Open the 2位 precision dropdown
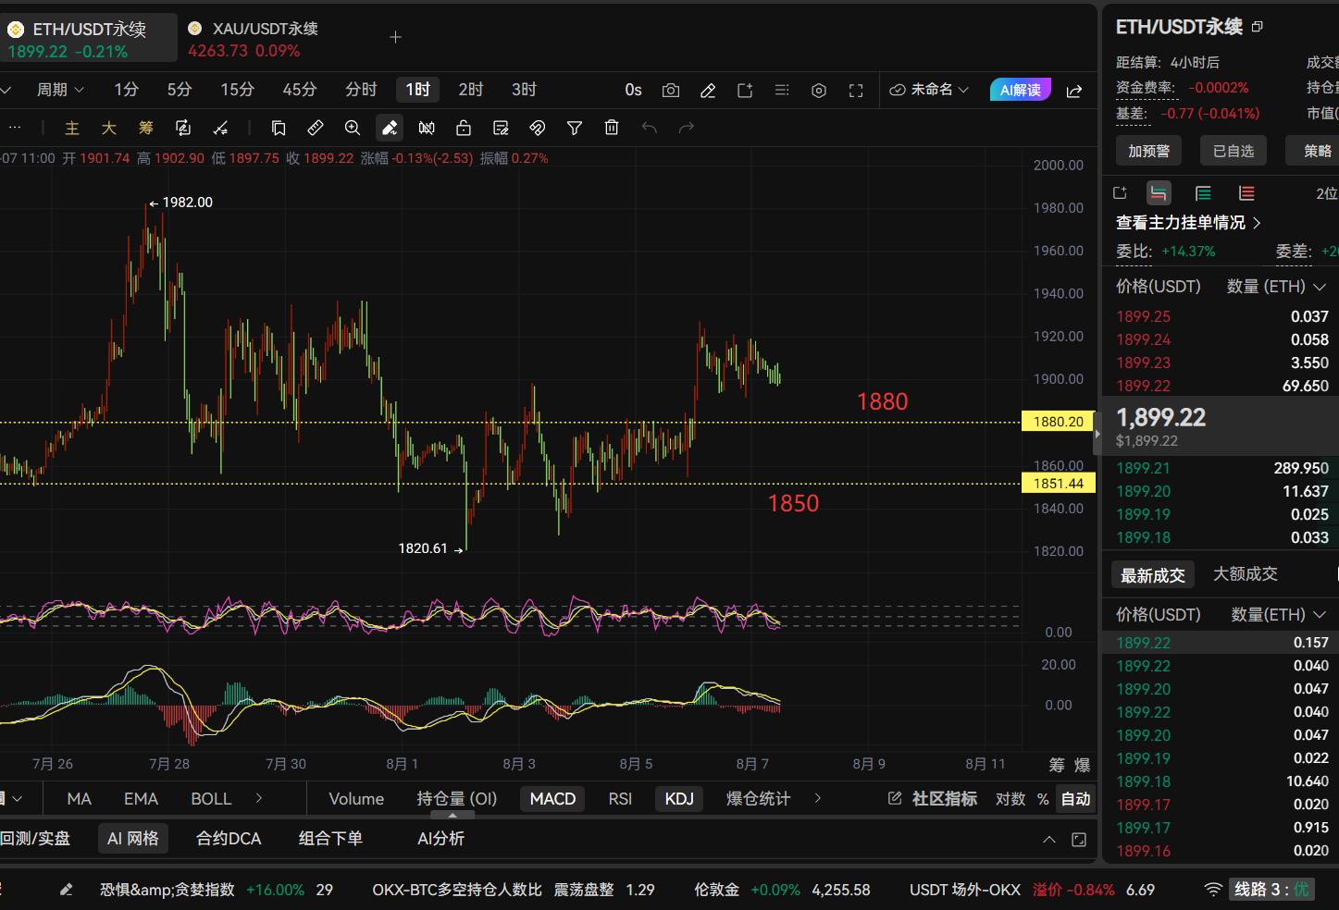The width and height of the screenshot is (1339, 910). (x=1327, y=193)
